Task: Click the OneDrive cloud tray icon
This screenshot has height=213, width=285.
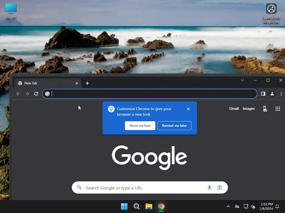Action: [237, 206]
